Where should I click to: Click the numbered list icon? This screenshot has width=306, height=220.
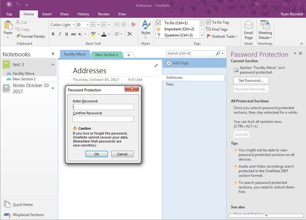[x=104, y=24]
